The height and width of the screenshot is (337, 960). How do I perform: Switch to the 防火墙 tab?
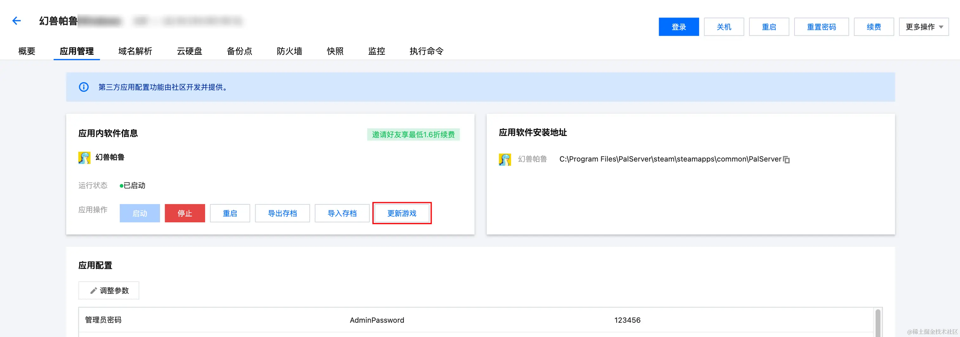(x=289, y=51)
